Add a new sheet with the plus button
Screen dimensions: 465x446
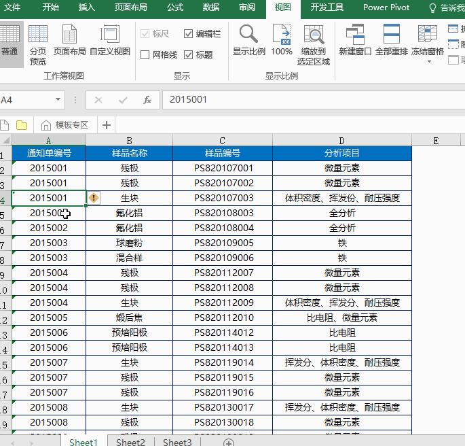pos(229,443)
